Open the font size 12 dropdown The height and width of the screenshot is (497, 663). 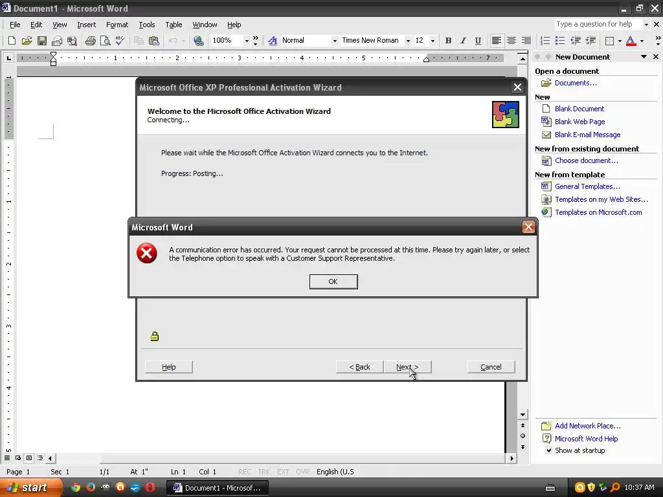click(x=432, y=41)
